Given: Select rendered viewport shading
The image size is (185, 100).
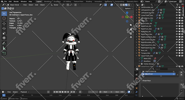Looking at the screenshot, I should (129, 5).
